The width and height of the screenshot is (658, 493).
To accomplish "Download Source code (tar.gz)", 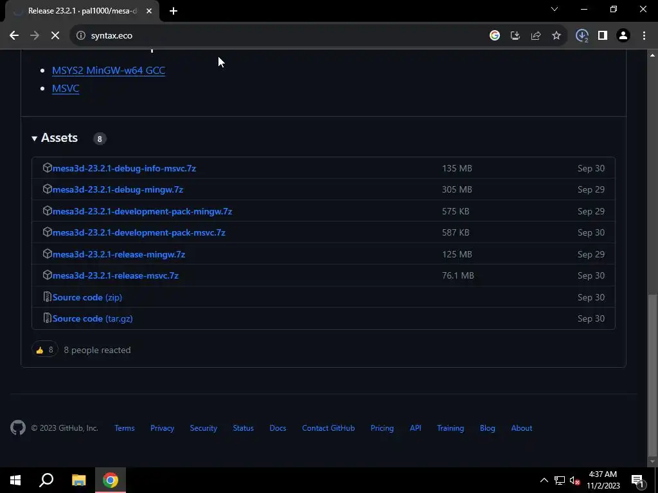I will coord(93,318).
